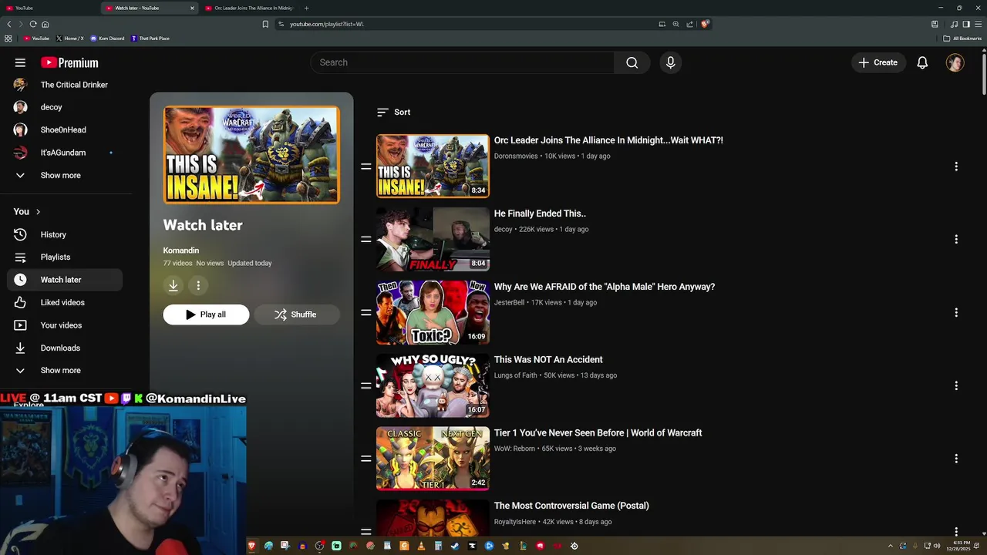Screen dimensions: 987x555
Task: Open That Park Place bookmark
Action: (150, 39)
